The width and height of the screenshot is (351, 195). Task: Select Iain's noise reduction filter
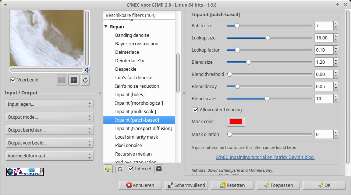[x=137, y=86]
